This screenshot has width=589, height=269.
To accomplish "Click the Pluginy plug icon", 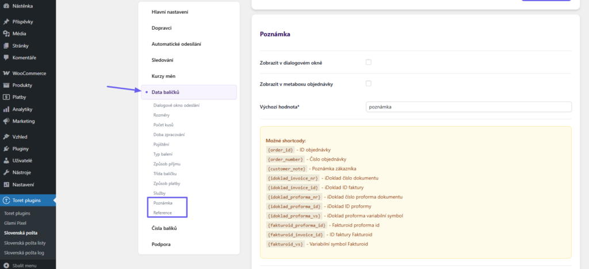I will [6, 149].
